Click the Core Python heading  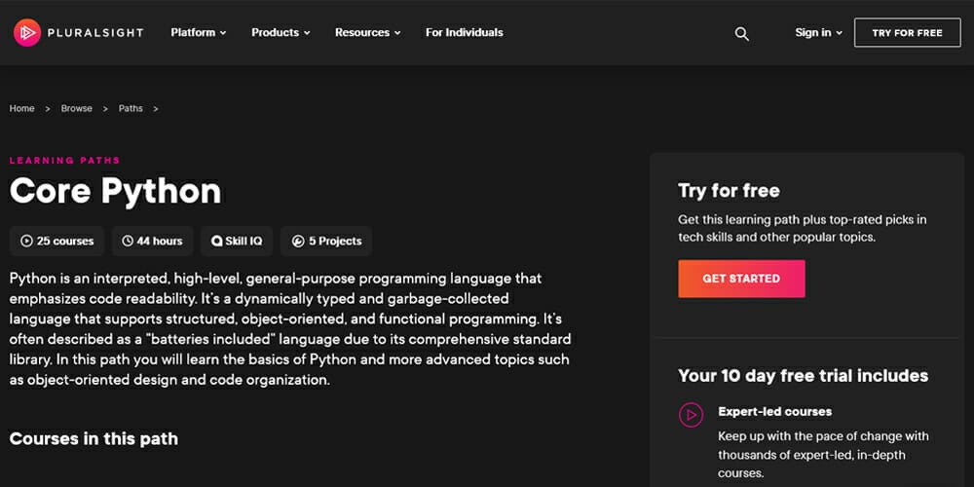[x=115, y=191]
